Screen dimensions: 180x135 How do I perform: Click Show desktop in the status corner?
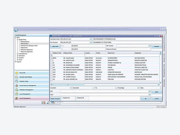[x=161, y=107]
